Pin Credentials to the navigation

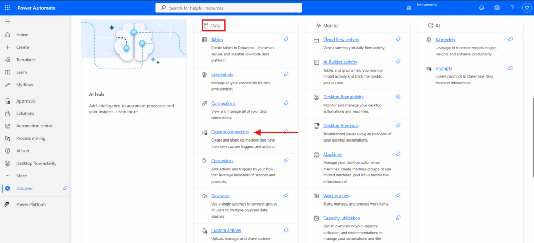[x=286, y=74]
